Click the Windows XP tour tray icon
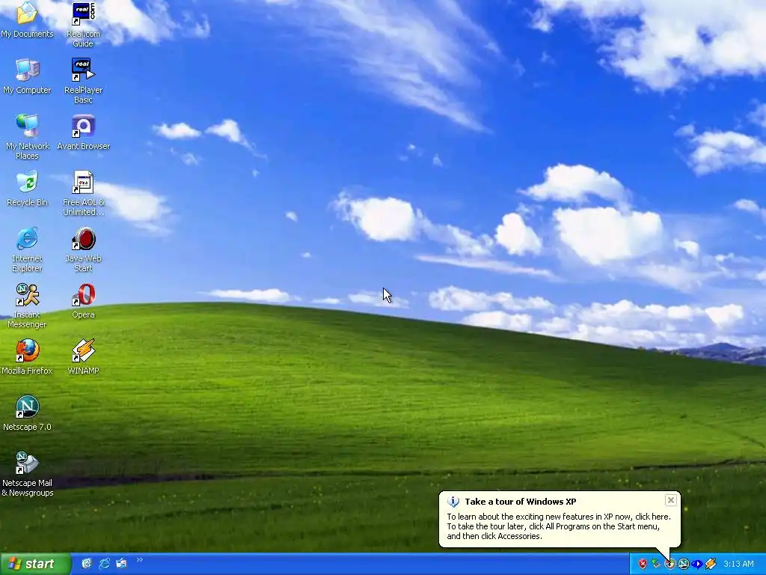Viewport: 766px width, 575px height. [x=670, y=564]
